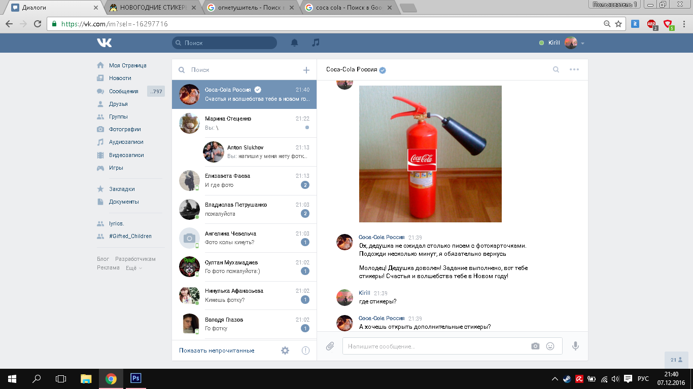
Task: Open dialog settings gear icon
Action: [x=285, y=351]
